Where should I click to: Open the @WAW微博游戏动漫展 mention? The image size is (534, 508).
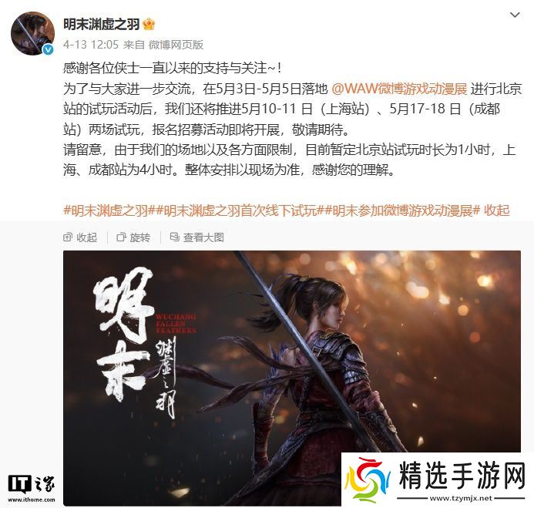pyautogui.click(x=399, y=89)
